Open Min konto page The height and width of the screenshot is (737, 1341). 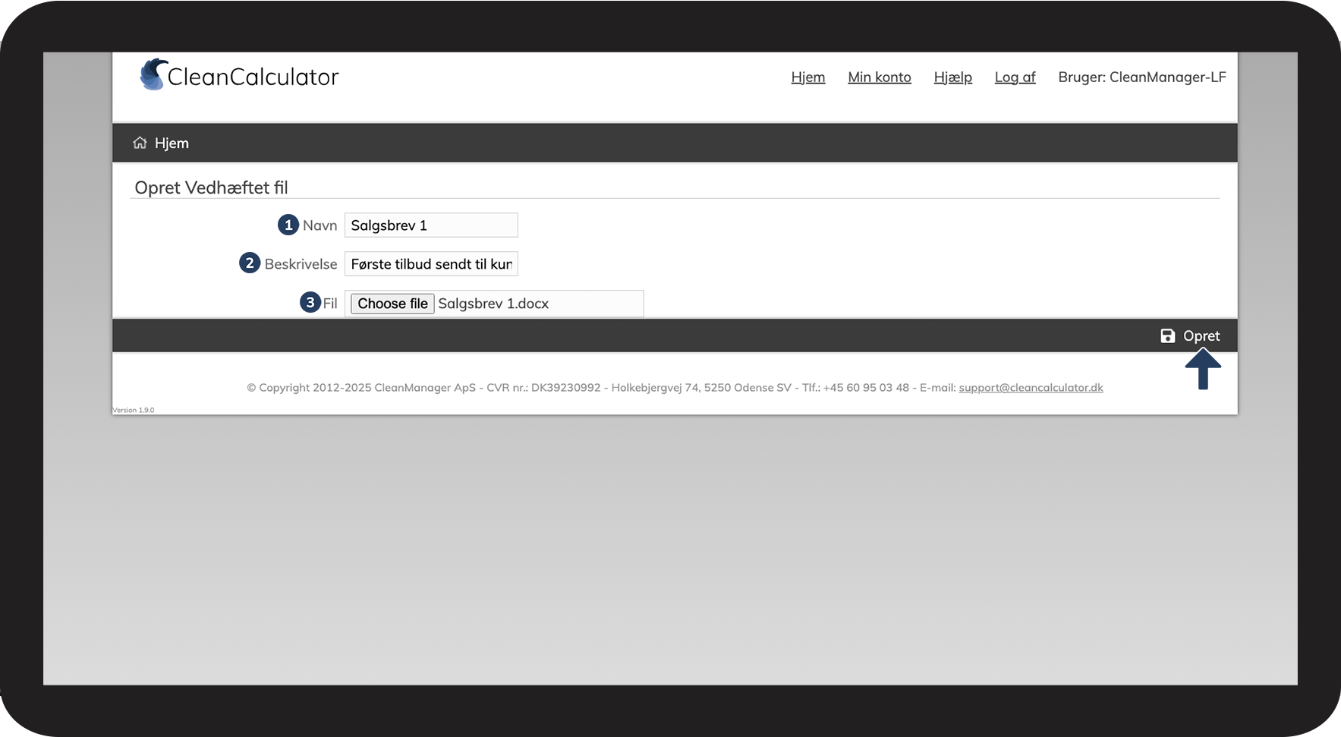pos(879,77)
